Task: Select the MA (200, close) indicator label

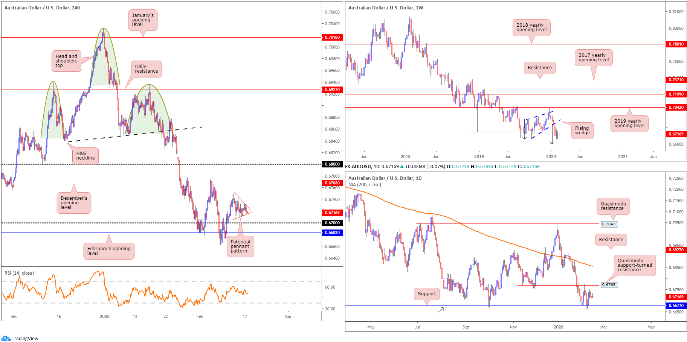Action: tap(365, 185)
